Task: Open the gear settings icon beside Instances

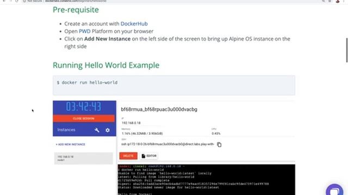Action: (x=108, y=130)
